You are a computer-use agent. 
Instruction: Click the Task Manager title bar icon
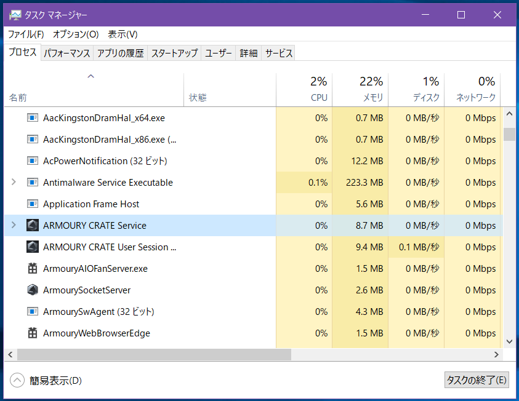coord(15,15)
